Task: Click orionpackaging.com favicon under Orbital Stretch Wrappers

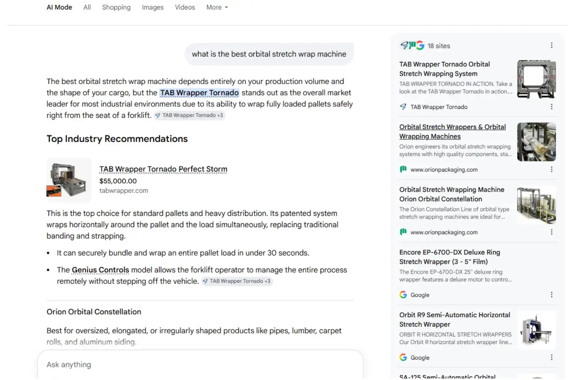Action: [x=403, y=169]
